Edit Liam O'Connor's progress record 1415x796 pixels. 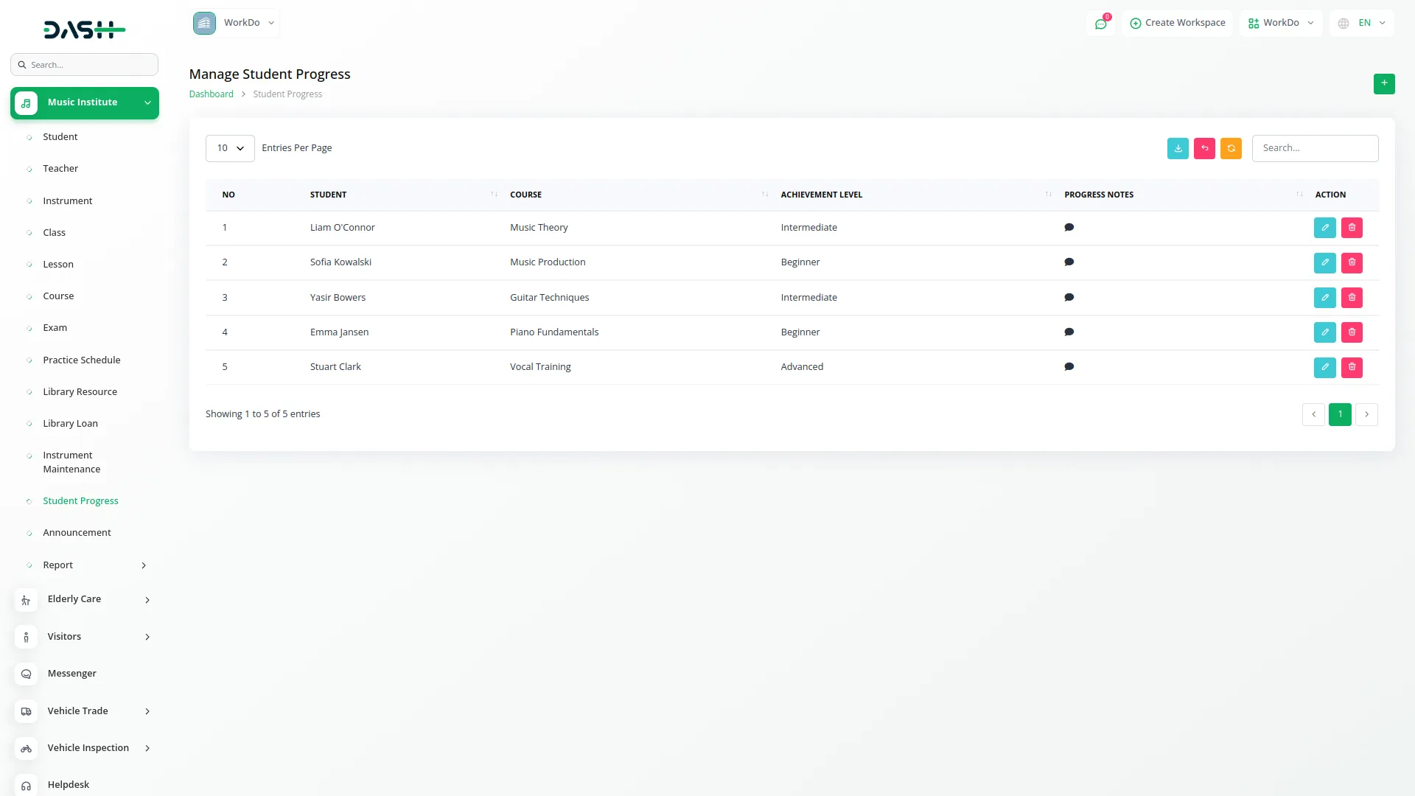(x=1324, y=228)
